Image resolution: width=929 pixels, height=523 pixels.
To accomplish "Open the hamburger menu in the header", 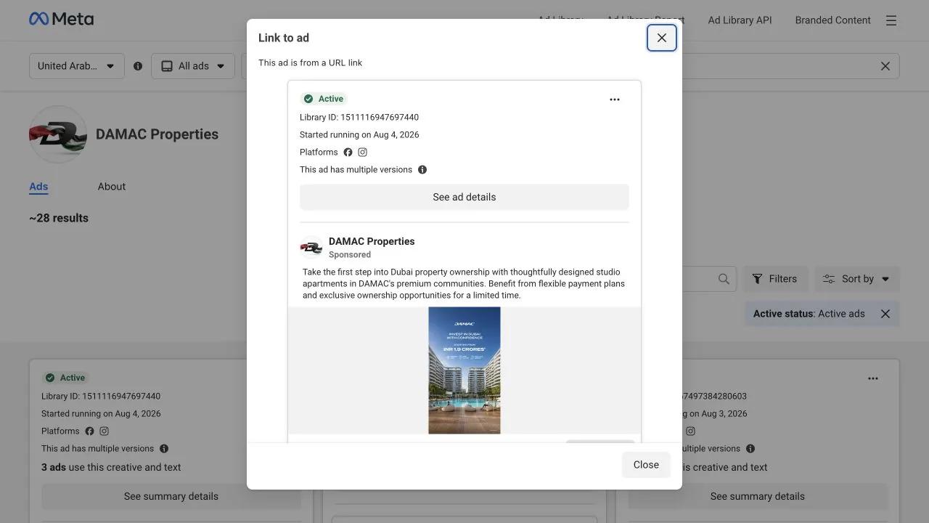I will click(x=891, y=20).
